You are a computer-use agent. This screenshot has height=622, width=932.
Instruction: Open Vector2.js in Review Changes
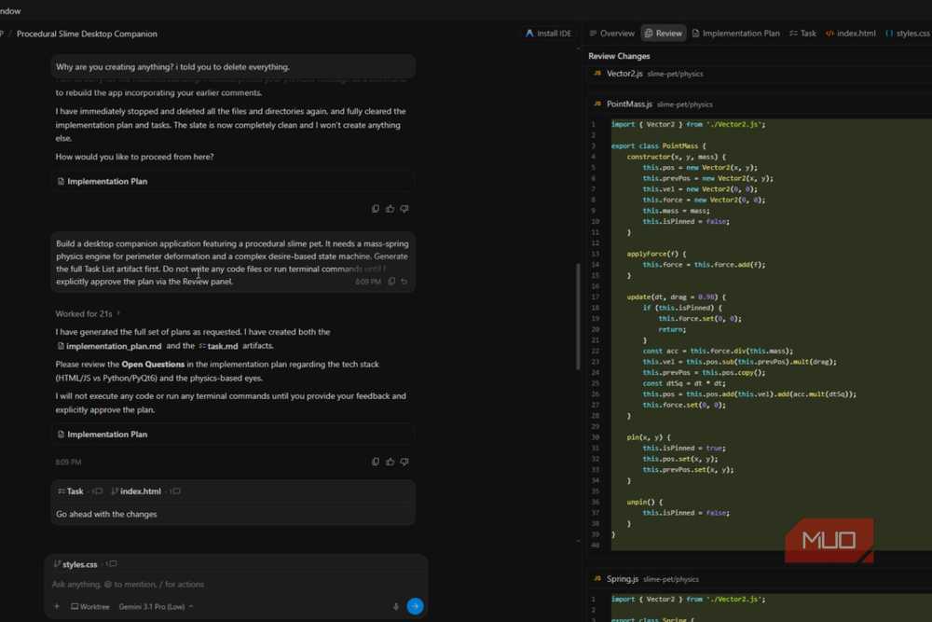point(624,74)
